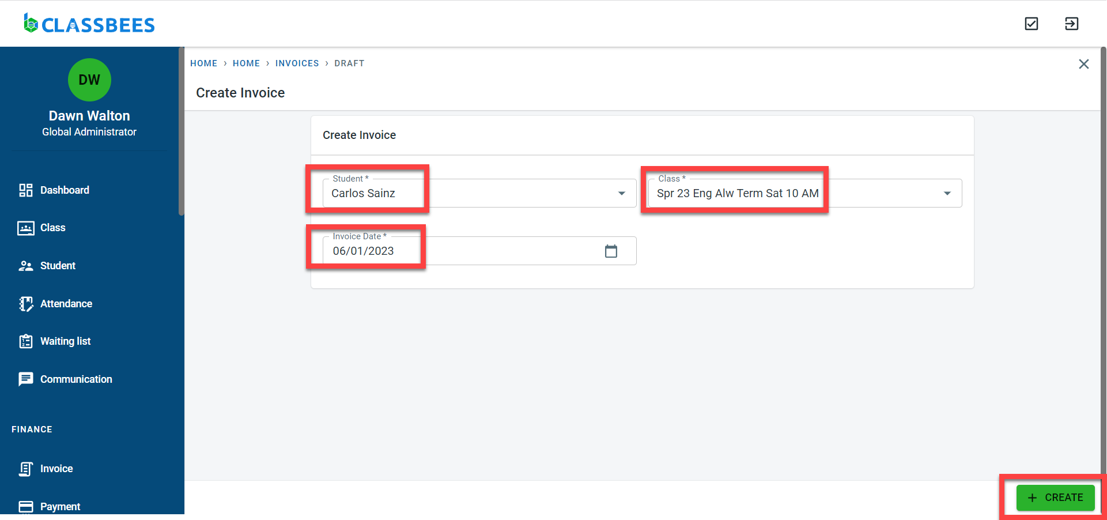Expand the Class dropdown arrow
Image resolution: width=1107 pixels, height=520 pixels.
click(947, 194)
